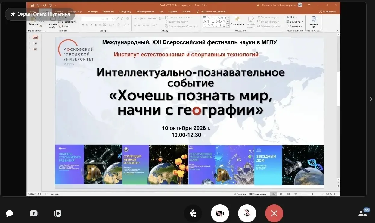Open the font name combo box

(x=92, y=19)
